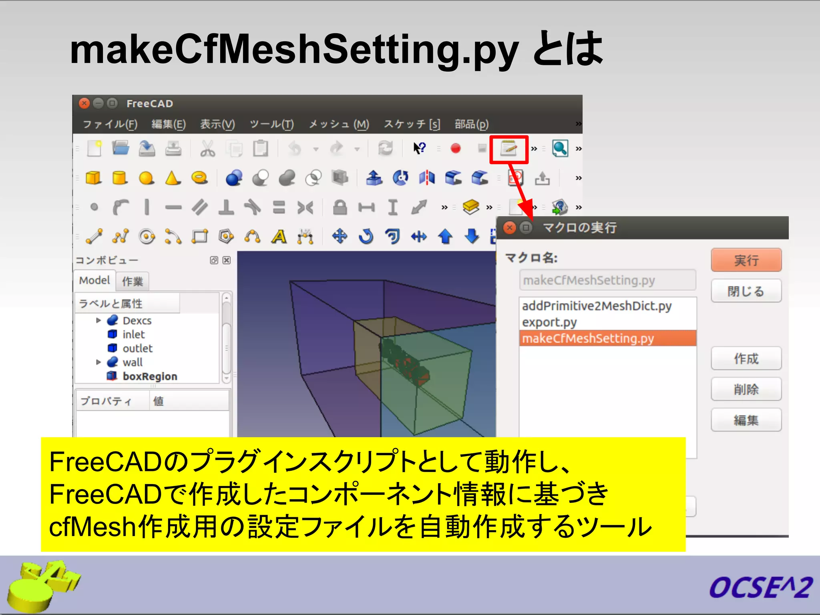Expand the Dexcs tree item
Image resolution: width=820 pixels, height=615 pixels.
(98, 320)
